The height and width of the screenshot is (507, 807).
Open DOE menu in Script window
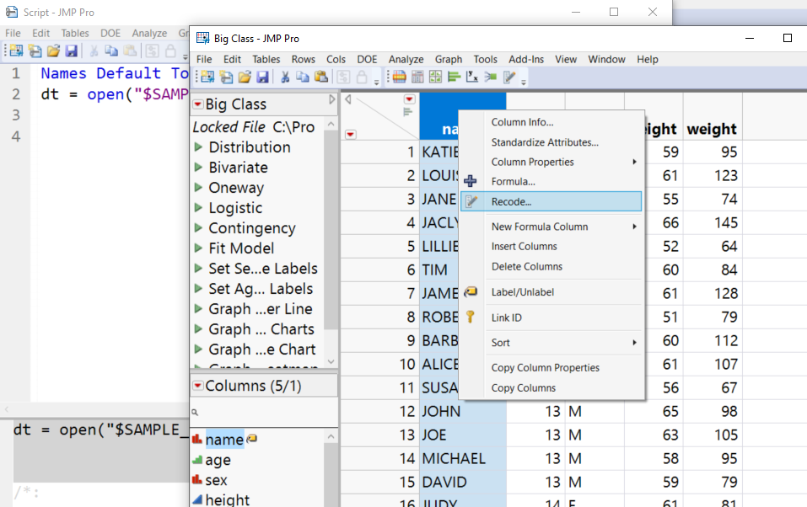point(110,34)
